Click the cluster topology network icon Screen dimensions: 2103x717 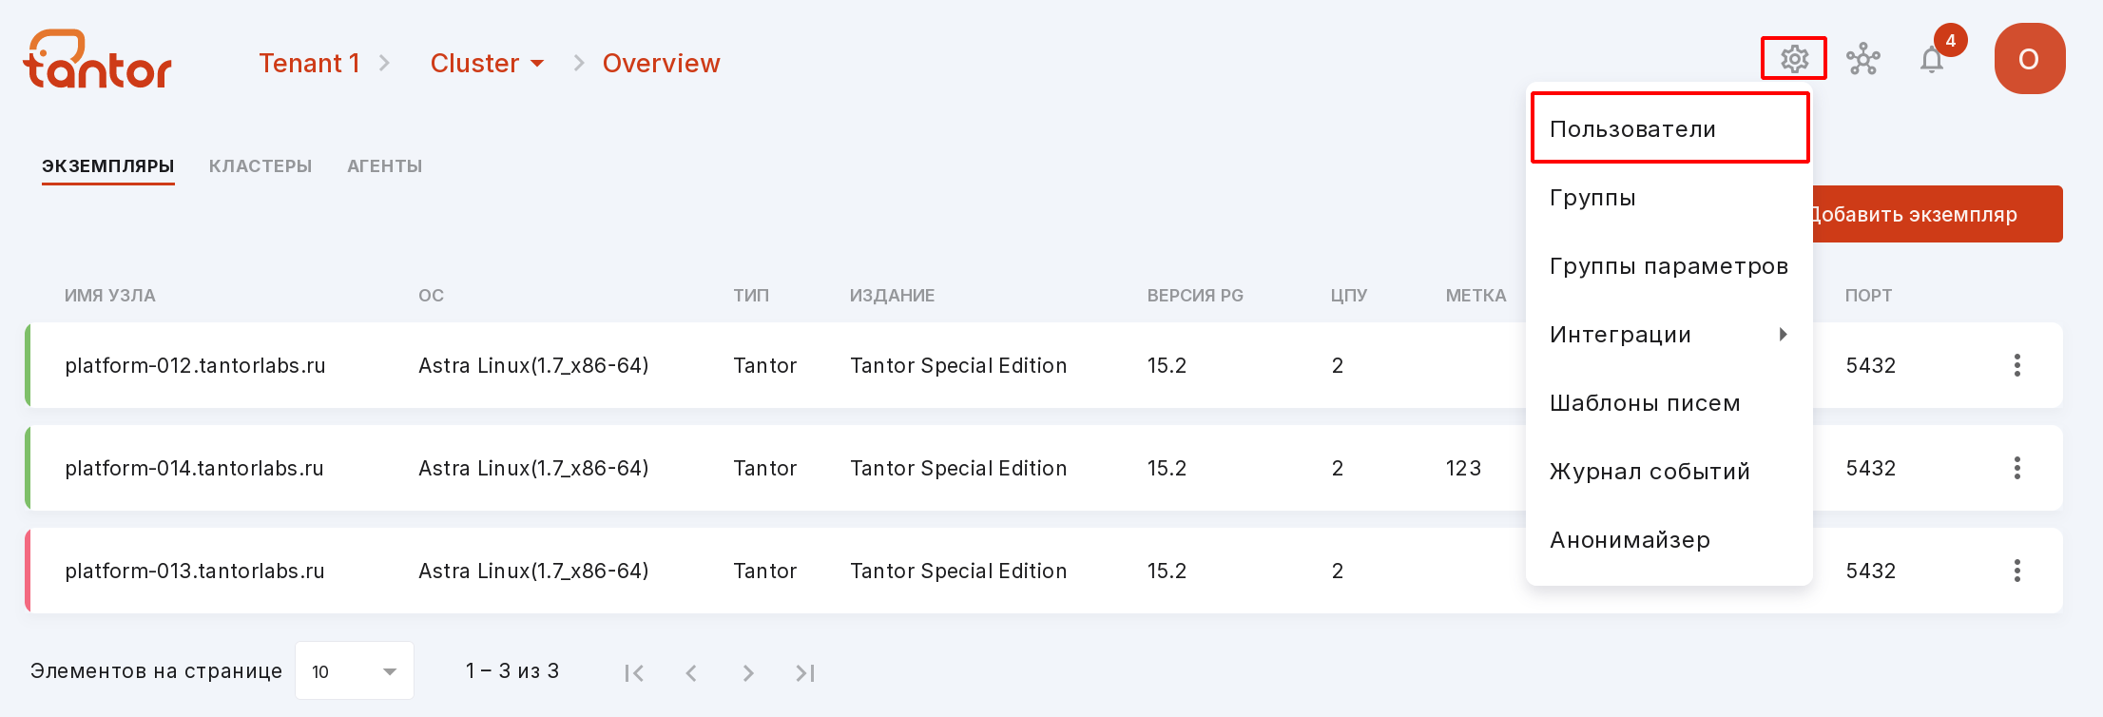coord(1862,59)
